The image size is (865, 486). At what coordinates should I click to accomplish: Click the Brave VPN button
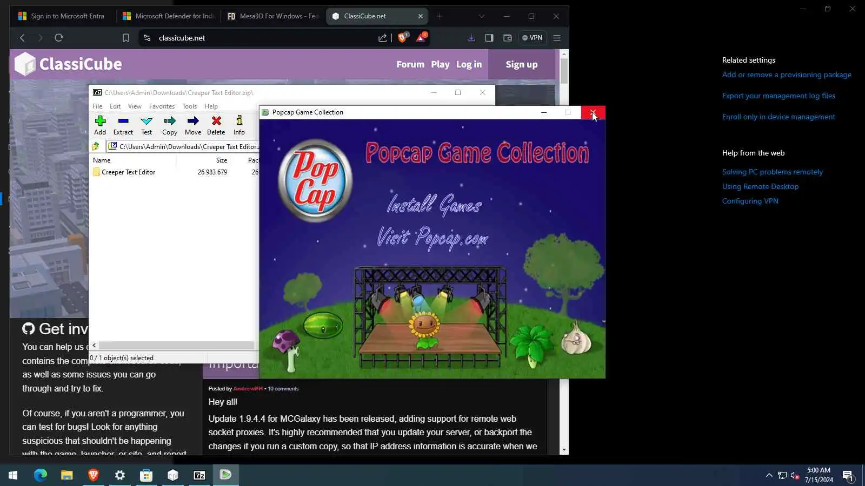[x=533, y=38]
